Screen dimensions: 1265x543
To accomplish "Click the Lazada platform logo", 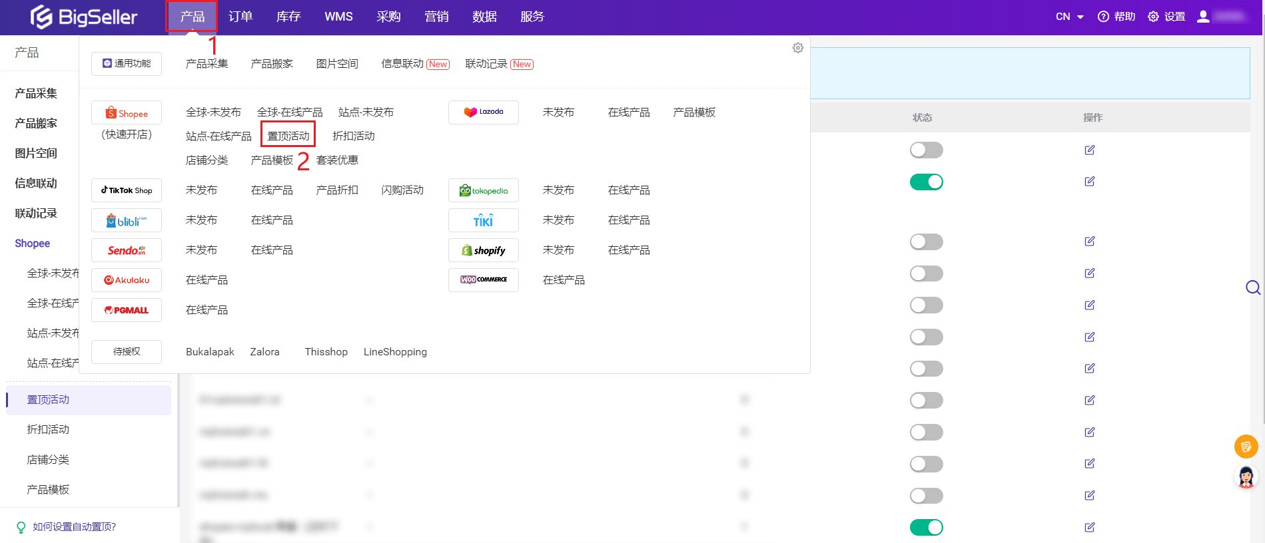I will 483,112.
